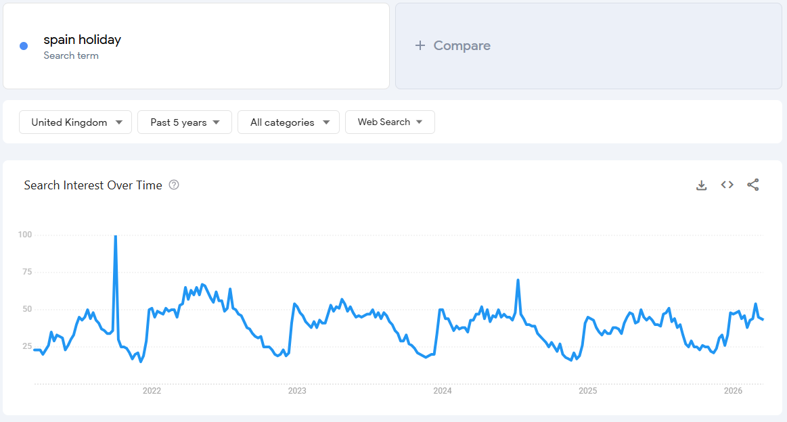Share the Search Interest Over Time chart
Image resolution: width=787 pixels, height=422 pixels.
pos(753,184)
